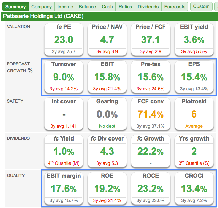The height and width of the screenshot is (208, 218).
Task: Click the QUALITY section label
Action: pyautogui.click(x=16, y=176)
